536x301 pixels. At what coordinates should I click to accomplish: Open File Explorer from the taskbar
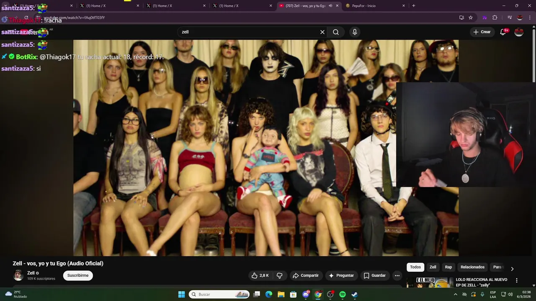[281, 294]
